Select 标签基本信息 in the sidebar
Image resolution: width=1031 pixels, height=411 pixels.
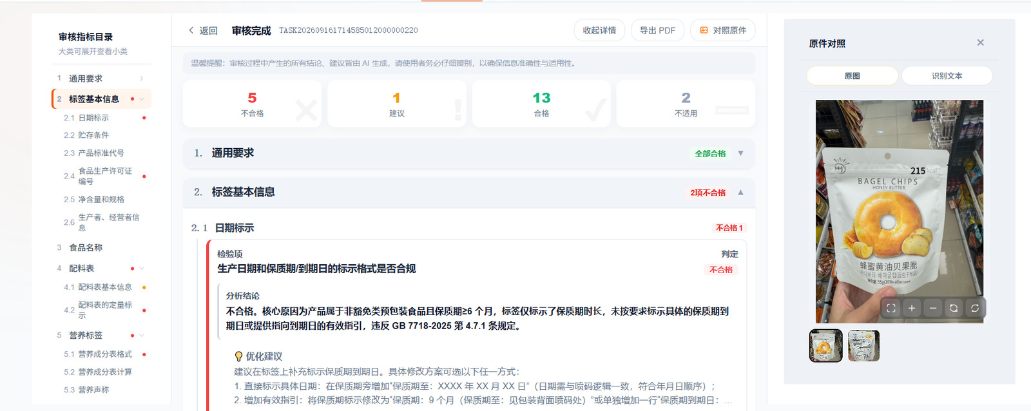(102, 99)
